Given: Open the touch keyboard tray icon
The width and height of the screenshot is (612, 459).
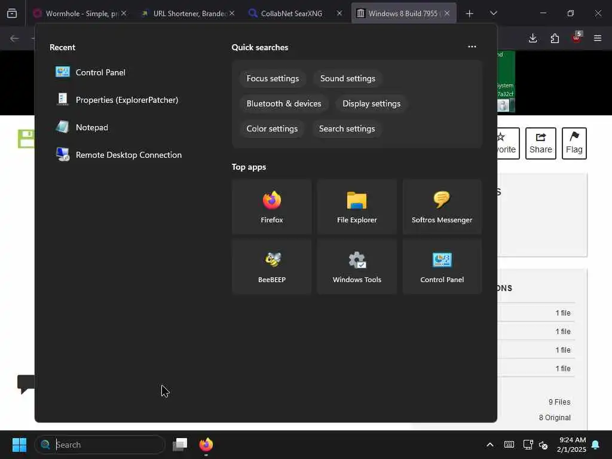Looking at the screenshot, I should click(509, 445).
